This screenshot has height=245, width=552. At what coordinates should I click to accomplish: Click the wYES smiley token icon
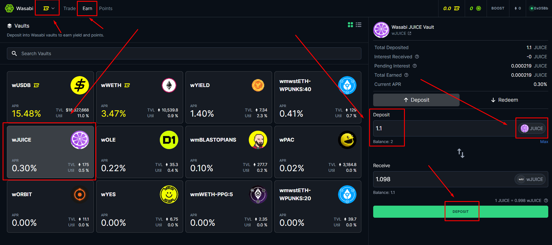coord(169,194)
